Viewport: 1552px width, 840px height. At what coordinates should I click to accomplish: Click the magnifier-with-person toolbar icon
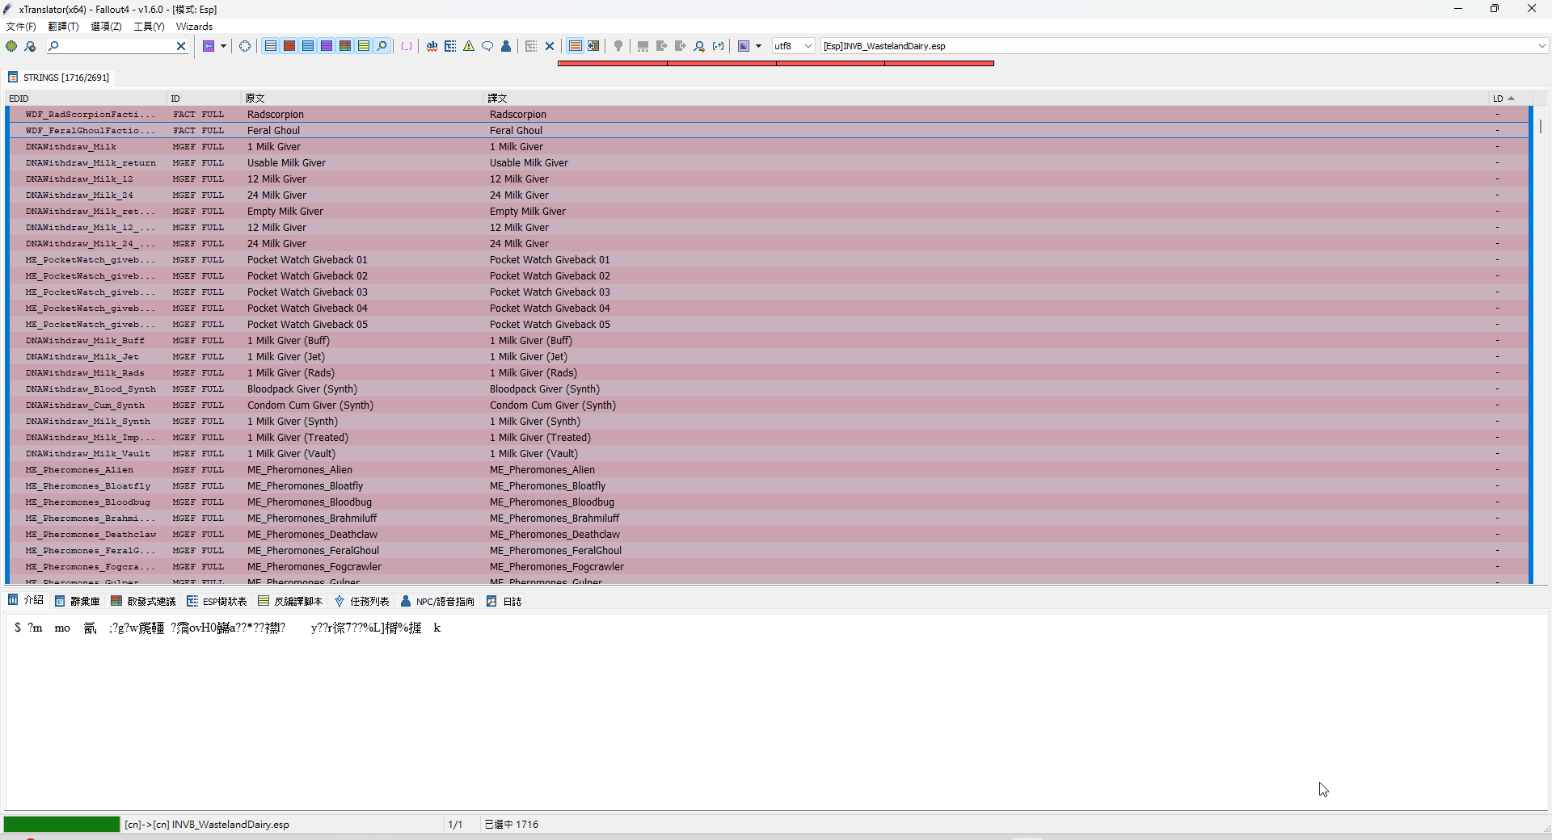pos(699,46)
